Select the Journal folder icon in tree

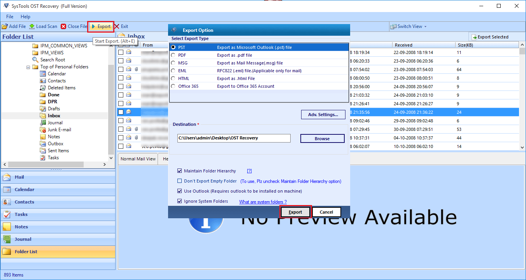[43, 123]
